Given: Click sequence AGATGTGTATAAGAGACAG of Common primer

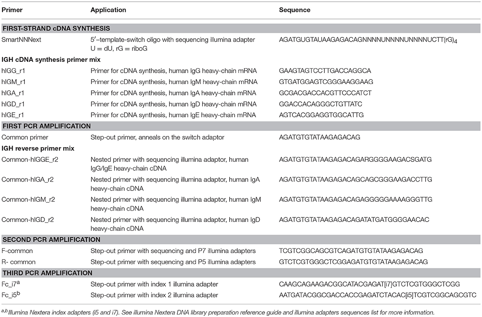Looking at the screenshot, I should click(x=319, y=137).
